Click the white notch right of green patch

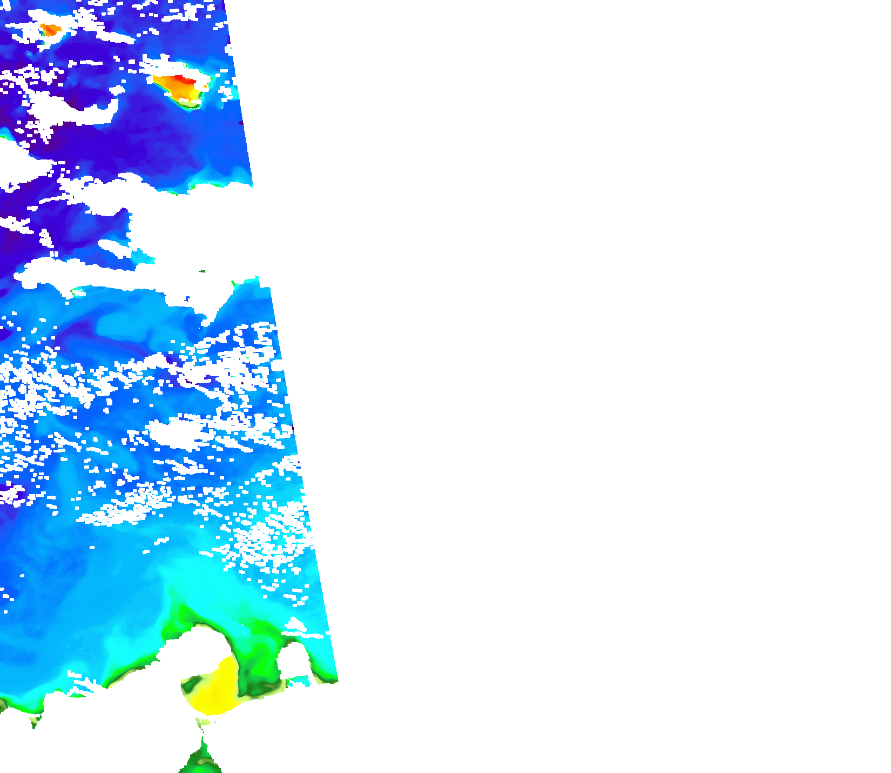(x=293, y=661)
